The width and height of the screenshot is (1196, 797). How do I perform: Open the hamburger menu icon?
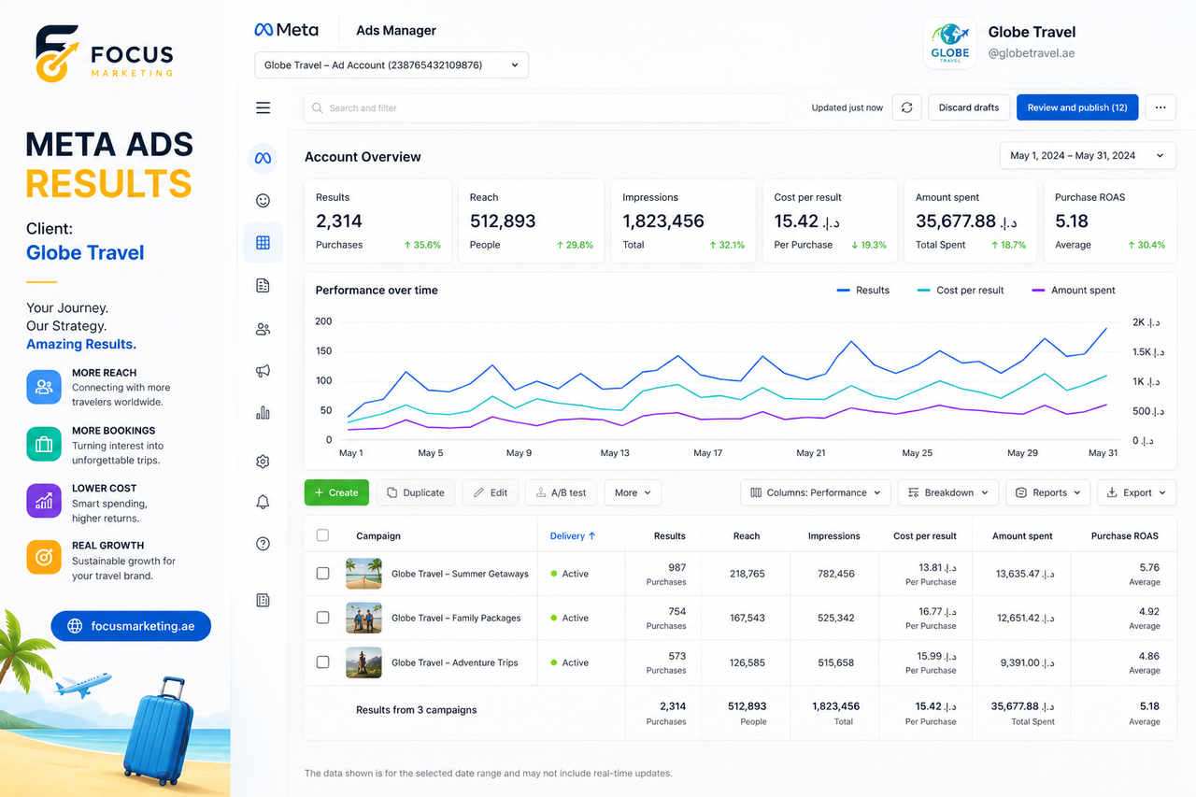click(x=263, y=108)
